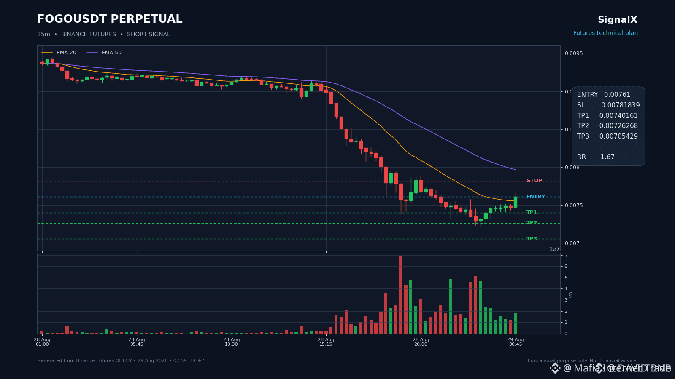Click the 15m BINANCE FUTURES SHORT SIGNAL subtitle
The image size is (675, 379).
pos(104,34)
